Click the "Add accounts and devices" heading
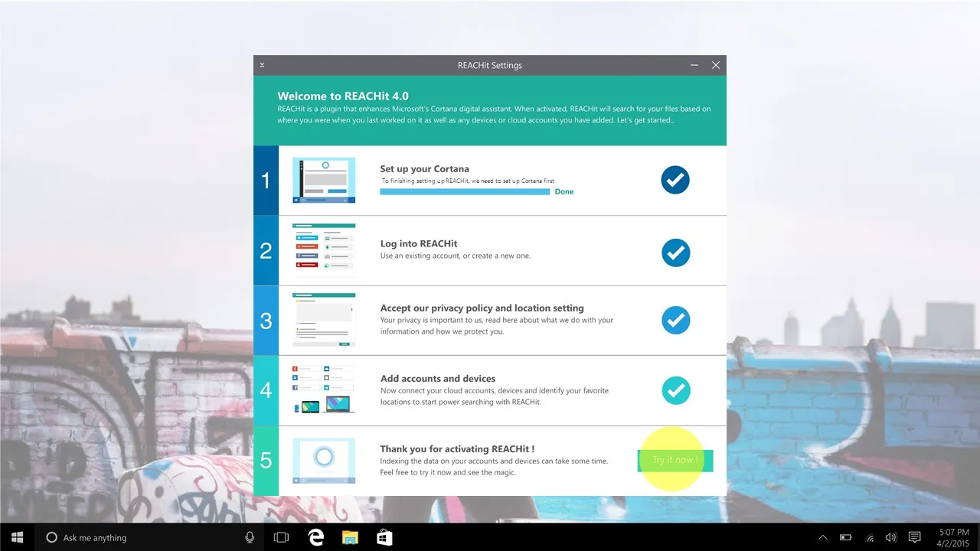This screenshot has height=551, width=980. pyautogui.click(x=438, y=379)
